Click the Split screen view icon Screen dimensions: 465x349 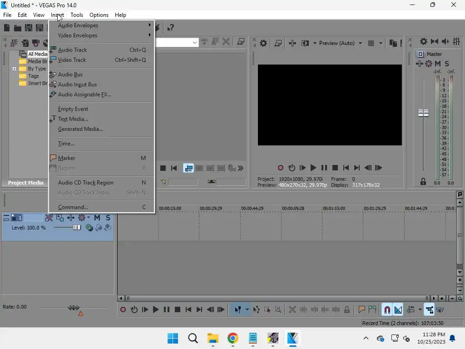pyautogui.click(x=305, y=43)
